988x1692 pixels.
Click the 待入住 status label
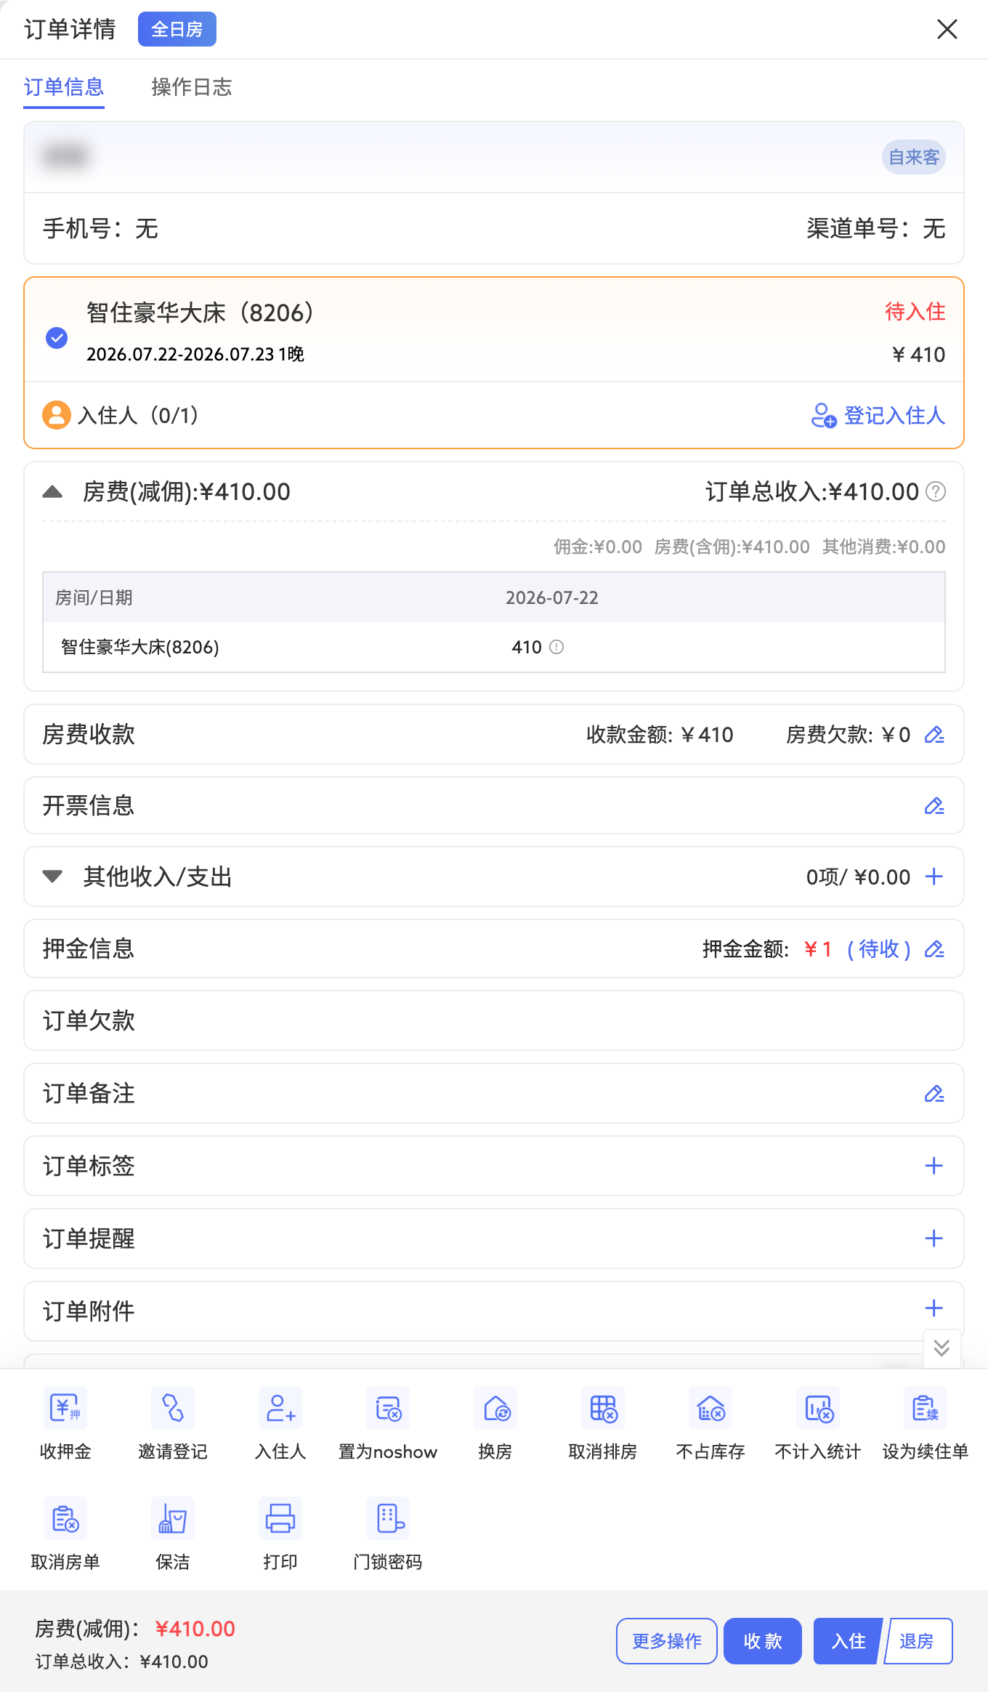point(915,312)
